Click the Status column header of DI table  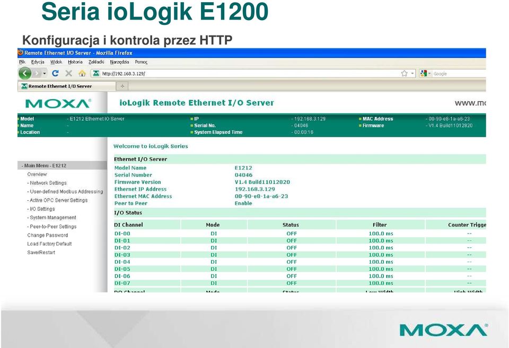[x=291, y=225]
